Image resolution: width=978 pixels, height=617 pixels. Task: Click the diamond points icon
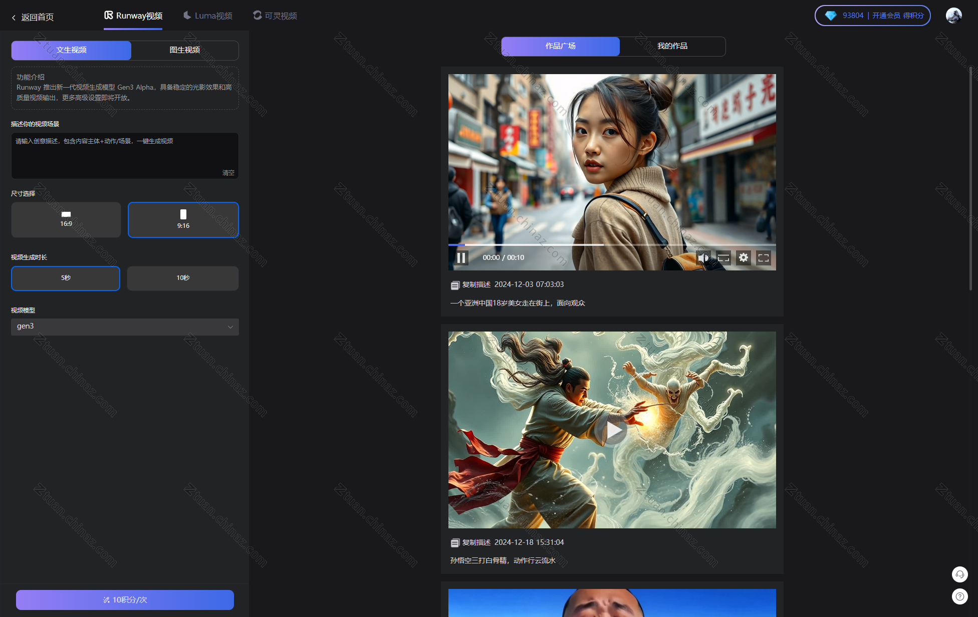pos(830,16)
